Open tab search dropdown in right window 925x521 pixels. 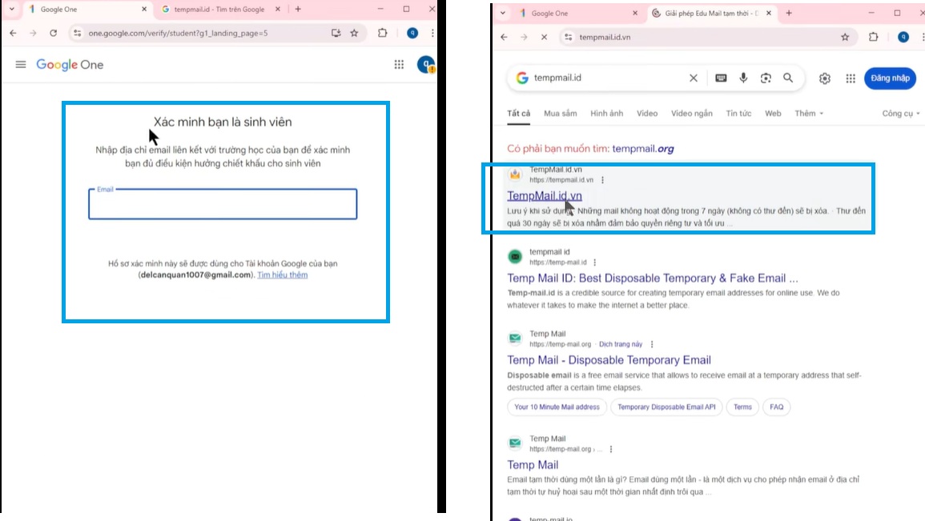click(503, 12)
